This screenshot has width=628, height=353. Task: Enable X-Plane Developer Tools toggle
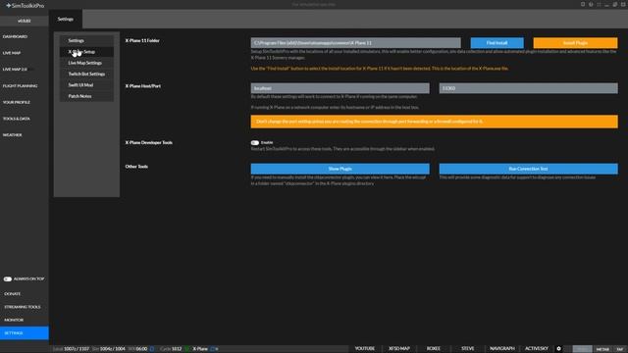pos(255,143)
